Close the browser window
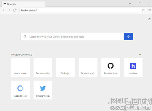 click(149, 3)
